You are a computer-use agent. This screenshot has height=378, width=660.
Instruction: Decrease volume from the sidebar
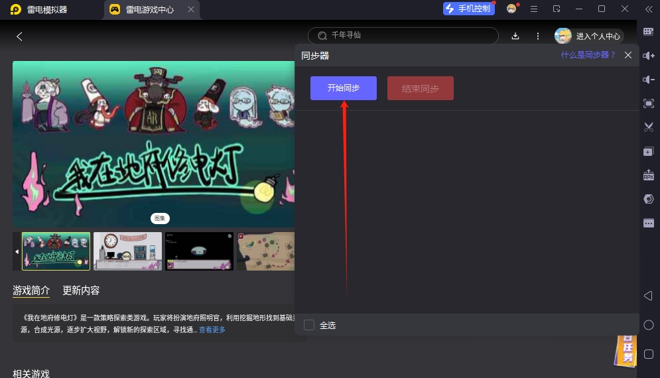649,80
